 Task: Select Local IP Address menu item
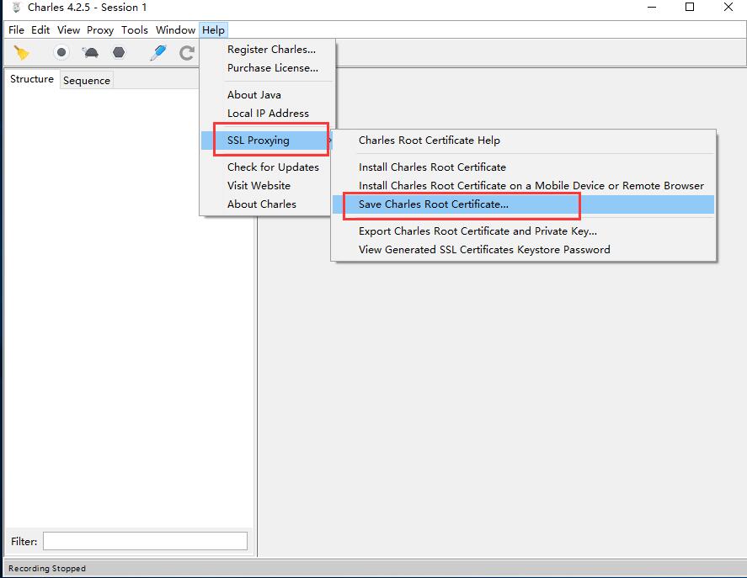[268, 114]
